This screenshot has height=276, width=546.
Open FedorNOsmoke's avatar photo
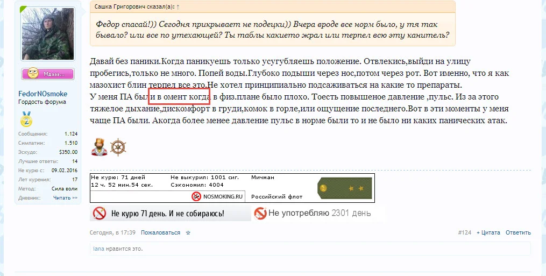click(48, 33)
